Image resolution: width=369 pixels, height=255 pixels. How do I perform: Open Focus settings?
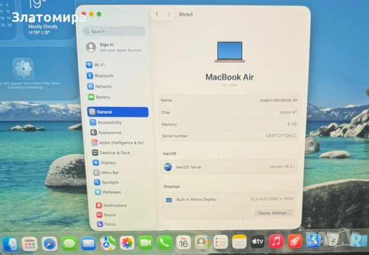106,224
